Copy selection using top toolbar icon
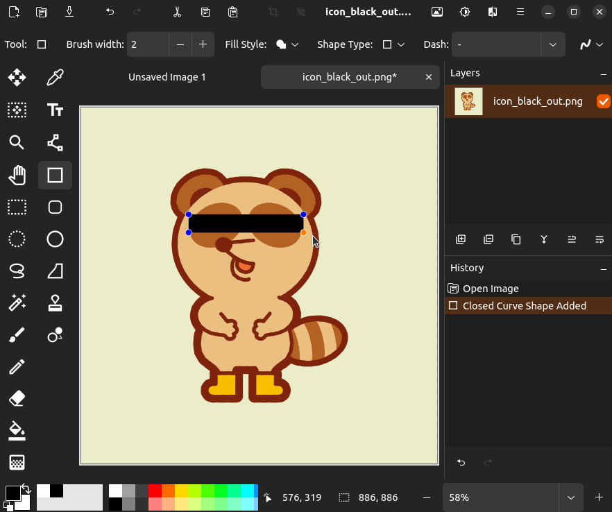612x512 pixels. (x=205, y=12)
